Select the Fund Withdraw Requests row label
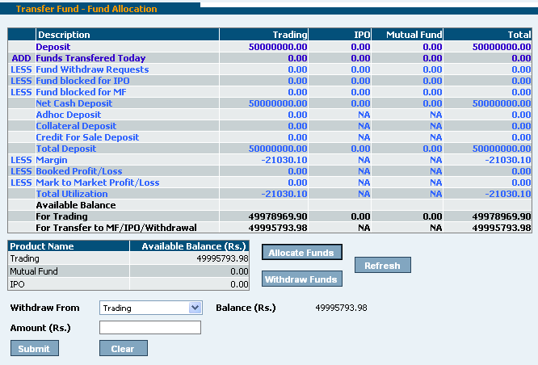Viewport: 538px width, 365px height. [92, 69]
